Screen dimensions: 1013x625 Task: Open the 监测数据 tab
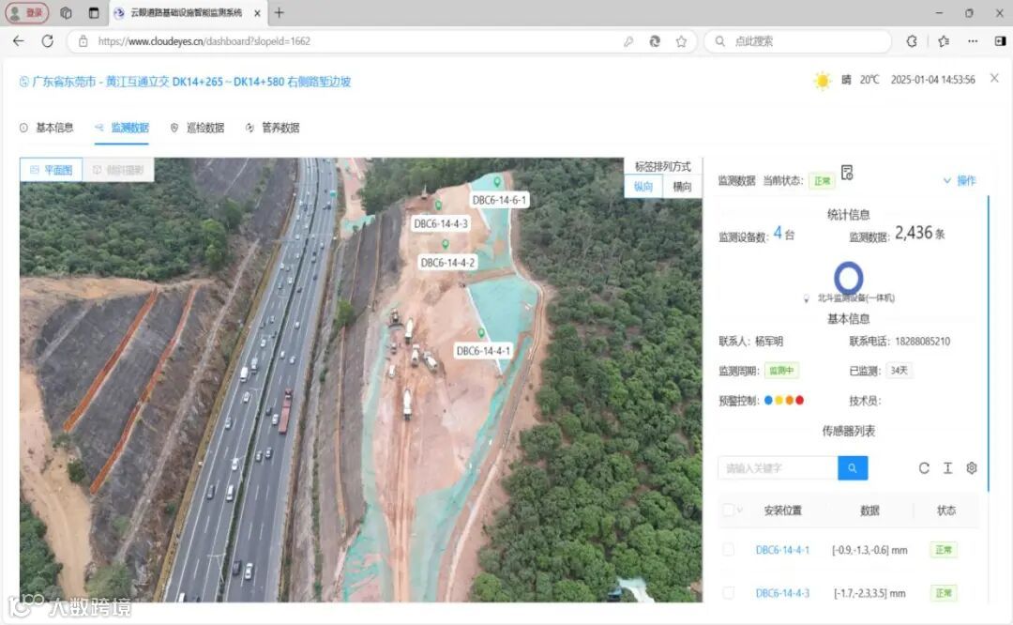(122, 128)
